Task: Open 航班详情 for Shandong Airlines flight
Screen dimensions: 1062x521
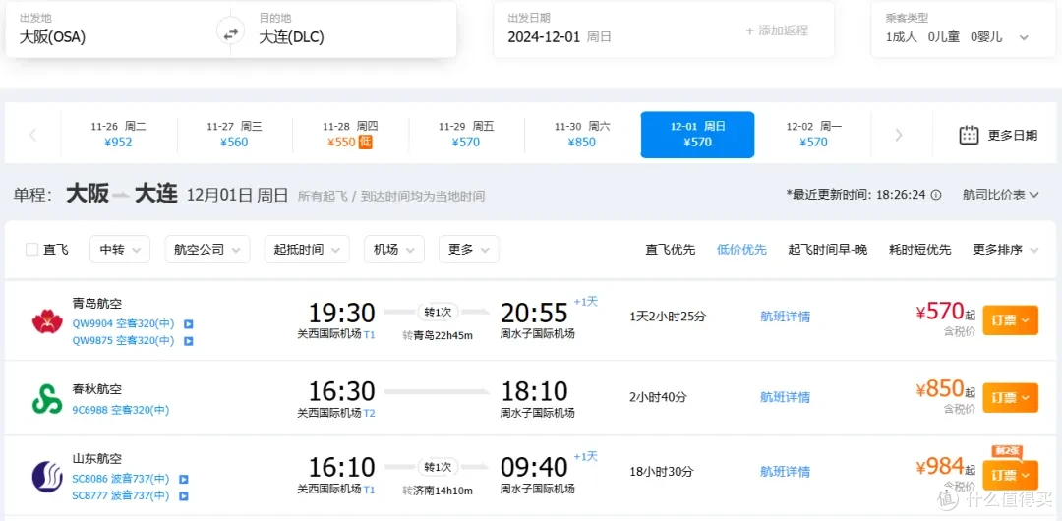Action: 785,472
